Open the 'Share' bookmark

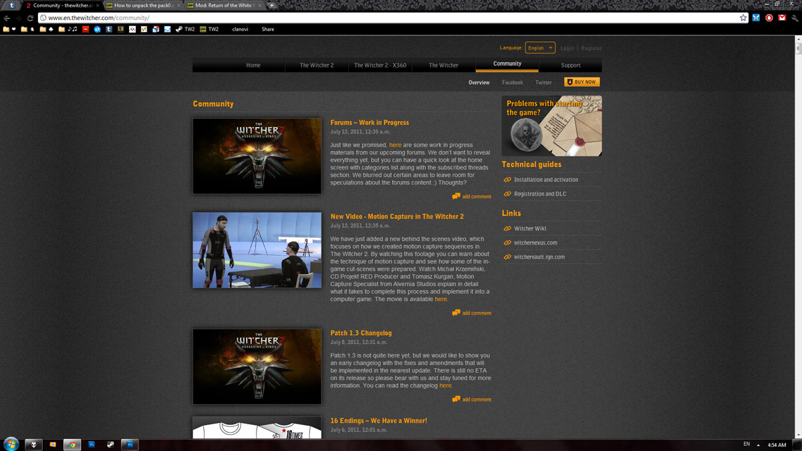(x=267, y=29)
